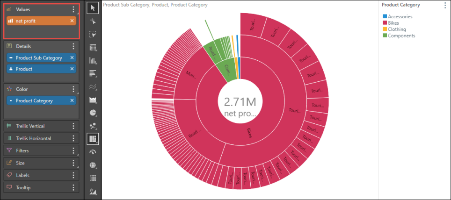Remove Product Sub Category from Details
This screenshot has height=200, width=451.
pyautogui.click(x=72, y=58)
